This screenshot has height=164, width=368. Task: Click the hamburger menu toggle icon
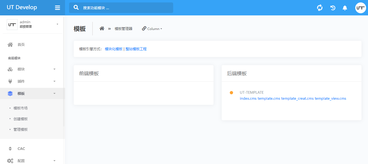57,8
